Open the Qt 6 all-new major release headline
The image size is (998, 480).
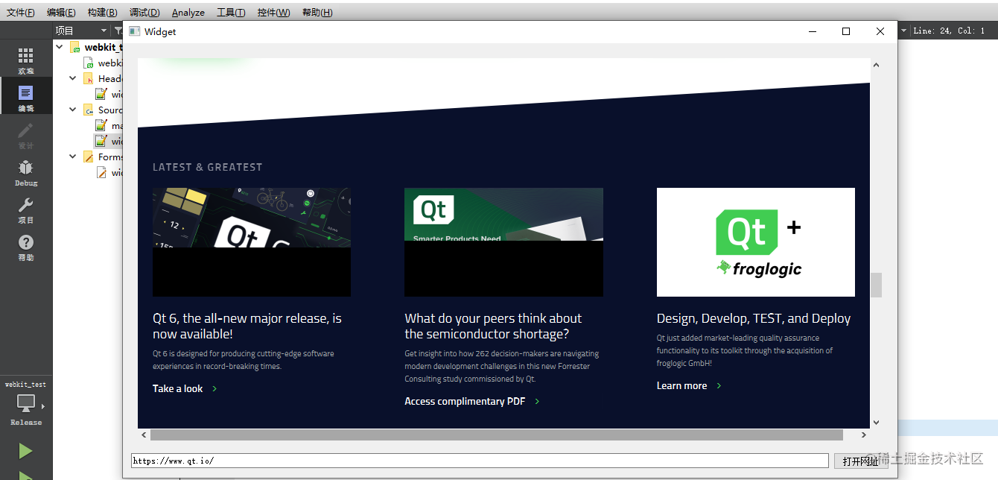point(247,326)
